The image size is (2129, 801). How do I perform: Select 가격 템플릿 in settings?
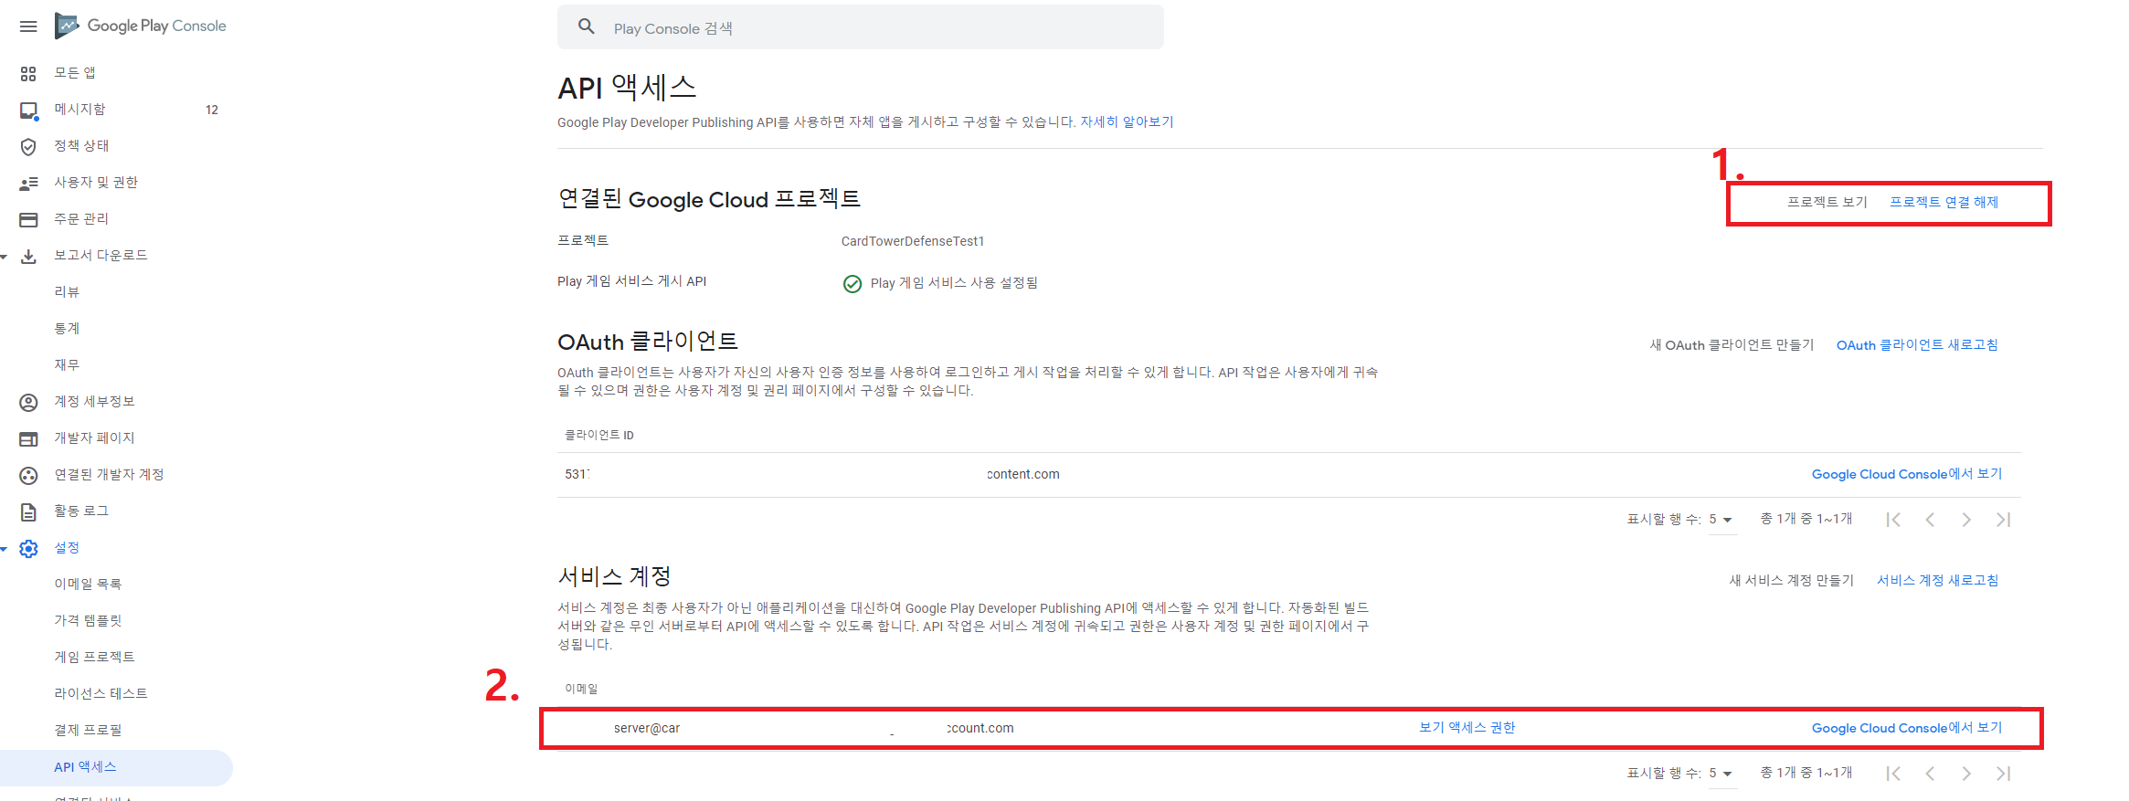pos(88,620)
